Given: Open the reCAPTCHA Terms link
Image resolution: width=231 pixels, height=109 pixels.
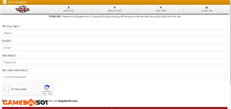Looking at the screenshot, I should (x=50, y=94).
